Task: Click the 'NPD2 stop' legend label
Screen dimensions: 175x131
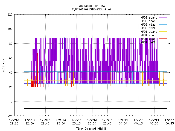Action: pos(148,21)
